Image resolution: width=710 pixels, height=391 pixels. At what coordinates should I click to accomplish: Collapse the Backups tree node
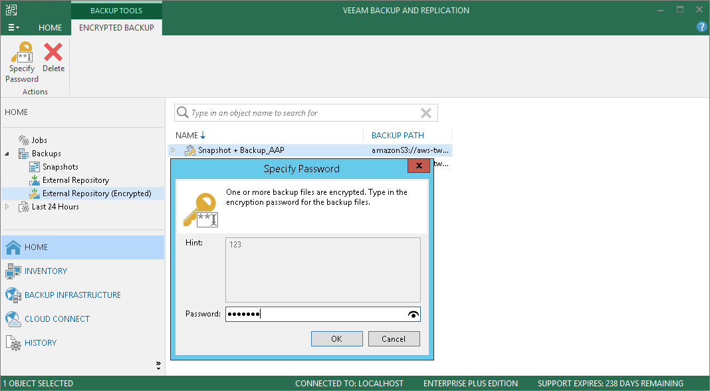point(7,154)
